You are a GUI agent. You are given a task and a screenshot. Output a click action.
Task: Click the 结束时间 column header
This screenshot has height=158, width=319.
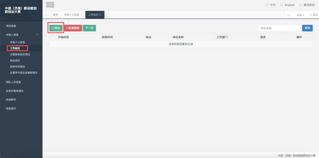122,37
